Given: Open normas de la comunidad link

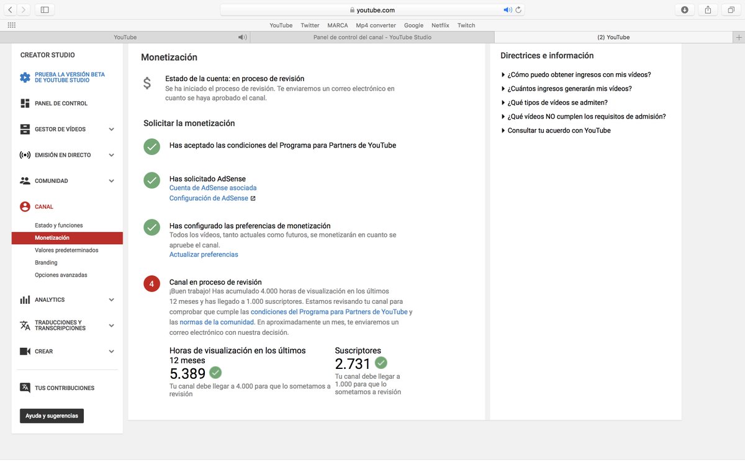Looking at the screenshot, I should (217, 322).
